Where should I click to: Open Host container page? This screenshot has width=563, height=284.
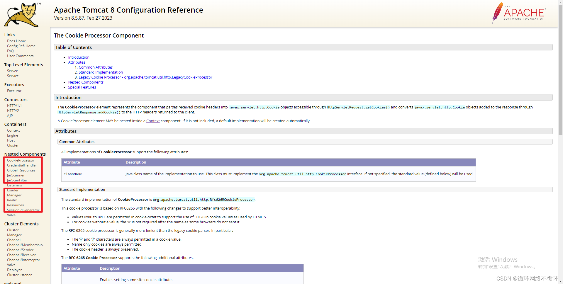click(11, 140)
